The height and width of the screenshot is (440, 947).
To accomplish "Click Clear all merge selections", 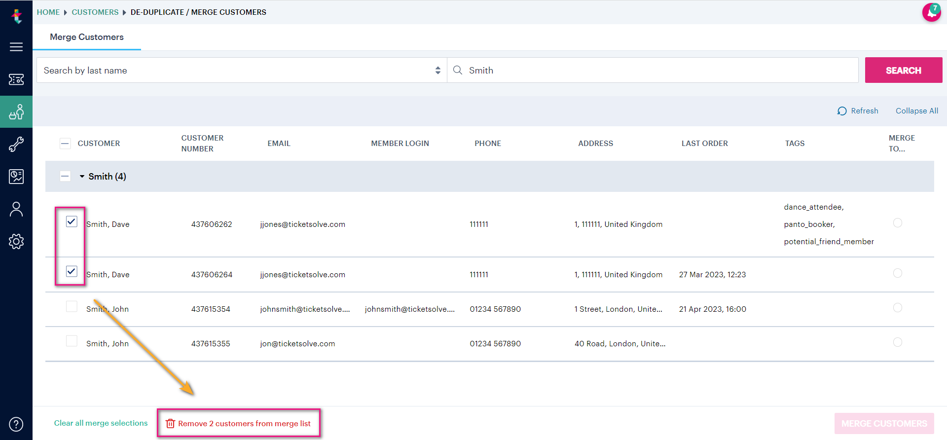I will pos(101,423).
